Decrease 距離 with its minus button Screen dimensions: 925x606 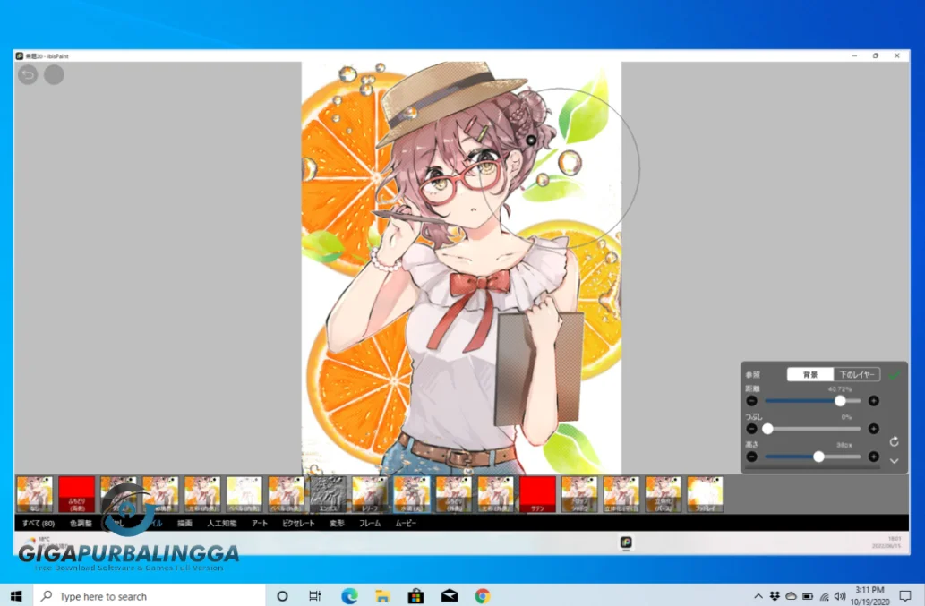[751, 401]
